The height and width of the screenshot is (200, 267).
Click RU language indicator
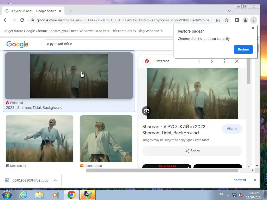pos(221,194)
